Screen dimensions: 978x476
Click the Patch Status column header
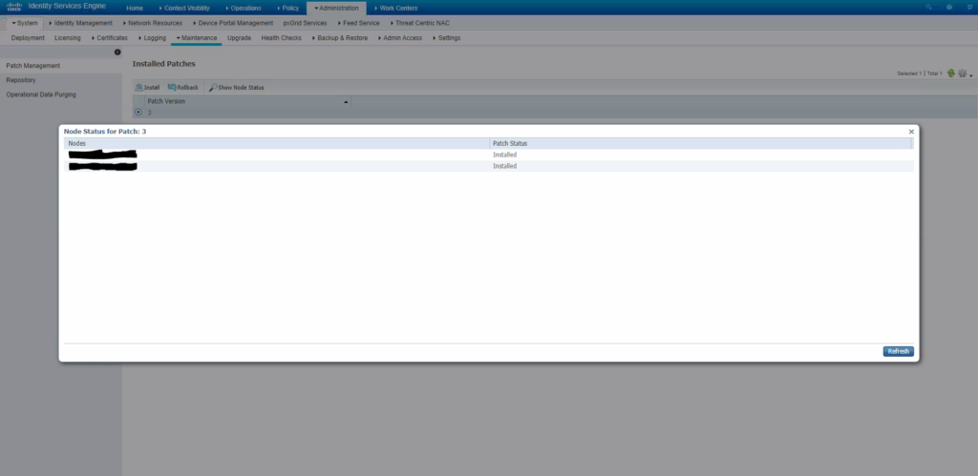point(701,143)
